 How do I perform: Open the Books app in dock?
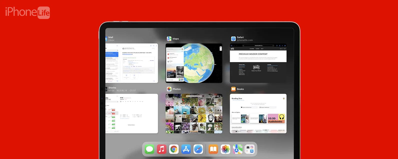(x=213, y=149)
